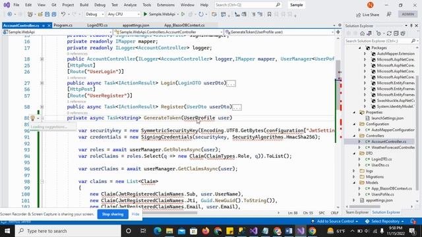Open File Explorer from taskbar
The height and width of the screenshot is (237, 422).
[x=169, y=231]
